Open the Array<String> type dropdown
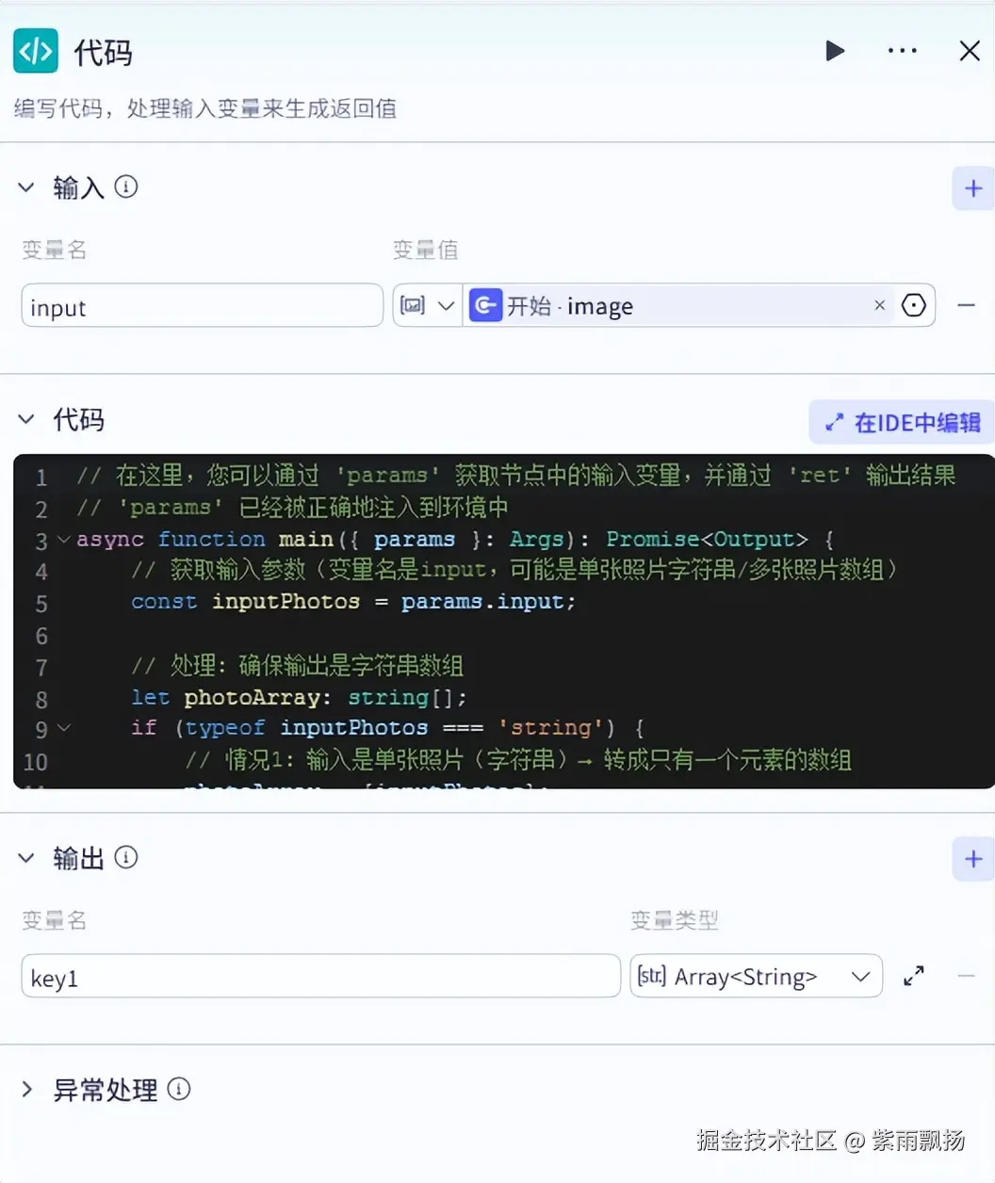This screenshot has height=1183, width=995. pyautogui.click(x=756, y=977)
